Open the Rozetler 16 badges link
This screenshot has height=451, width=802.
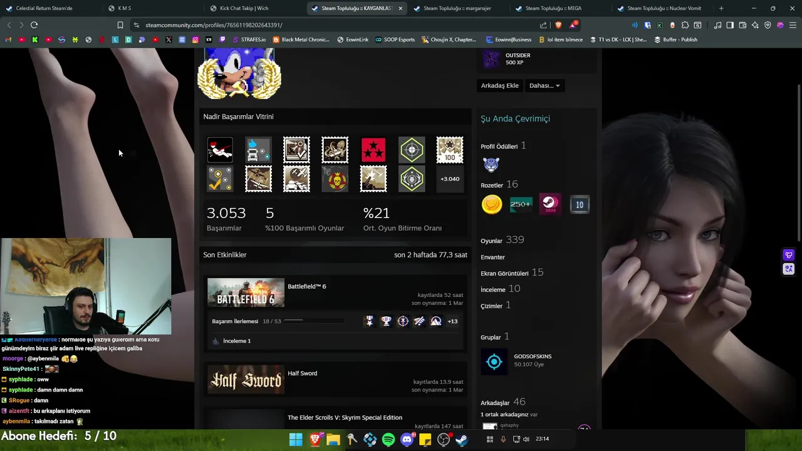(499, 184)
